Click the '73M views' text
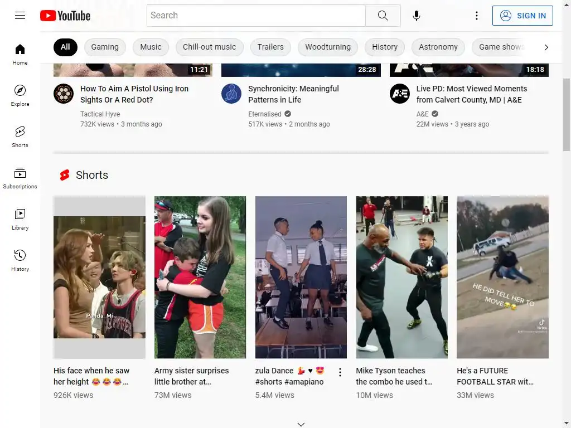Viewport: 571px width, 428px height. click(x=173, y=395)
